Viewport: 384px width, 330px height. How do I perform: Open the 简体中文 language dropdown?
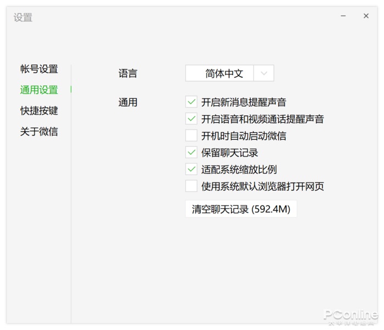[x=229, y=73]
